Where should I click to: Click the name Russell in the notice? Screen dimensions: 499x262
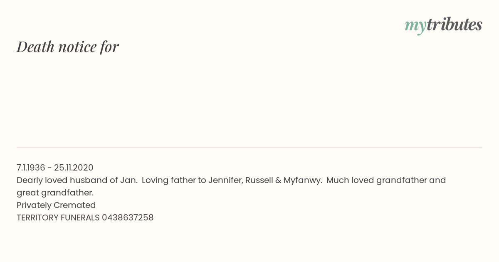click(x=259, y=180)
